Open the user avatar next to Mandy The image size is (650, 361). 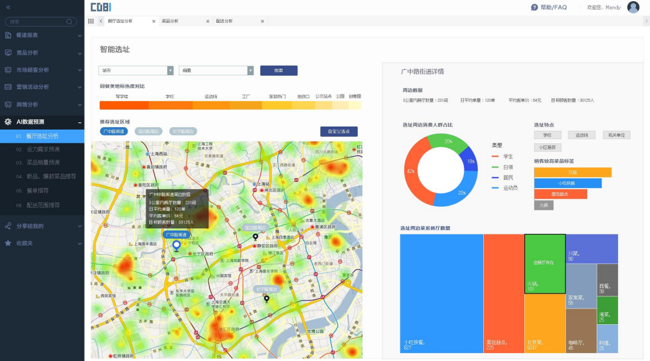point(632,7)
